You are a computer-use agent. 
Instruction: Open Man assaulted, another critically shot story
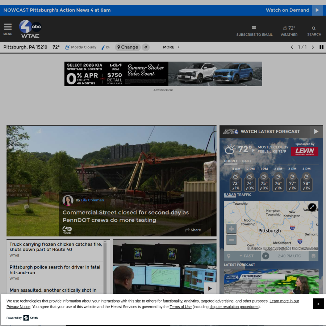tap(53, 290)
